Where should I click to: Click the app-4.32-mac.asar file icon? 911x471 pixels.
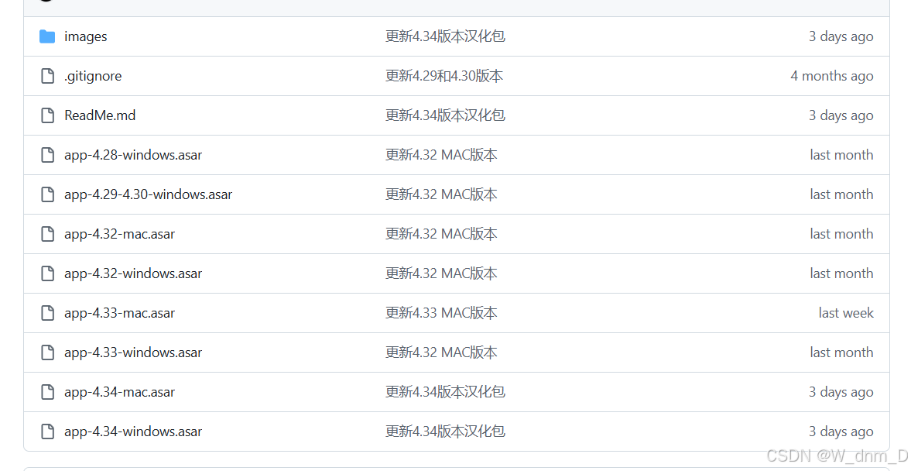[48, 234]
